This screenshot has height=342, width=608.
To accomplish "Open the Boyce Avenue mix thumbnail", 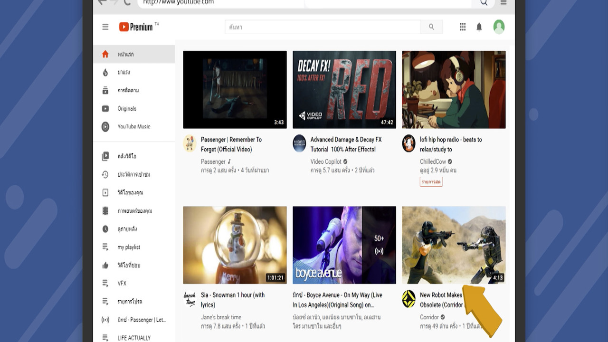I will (x=344, y=245).
